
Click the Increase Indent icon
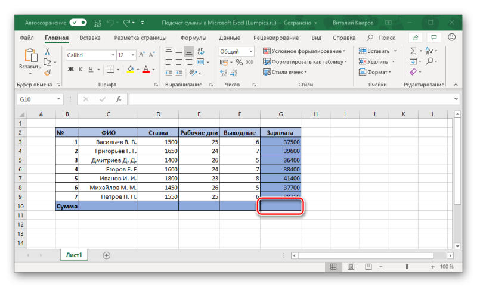click(x=179, y=73)
